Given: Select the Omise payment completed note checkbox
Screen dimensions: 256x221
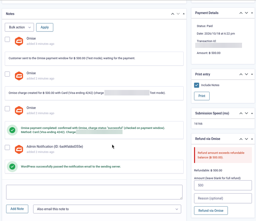Looking at the screenshot, I should click(x=8, y=109).
